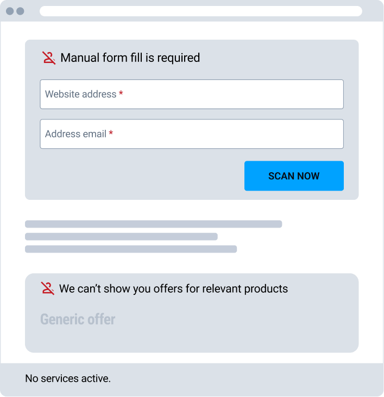Focus the Website address input field
Viewport: 384px width, 397px height.
(x=192, y=94)
